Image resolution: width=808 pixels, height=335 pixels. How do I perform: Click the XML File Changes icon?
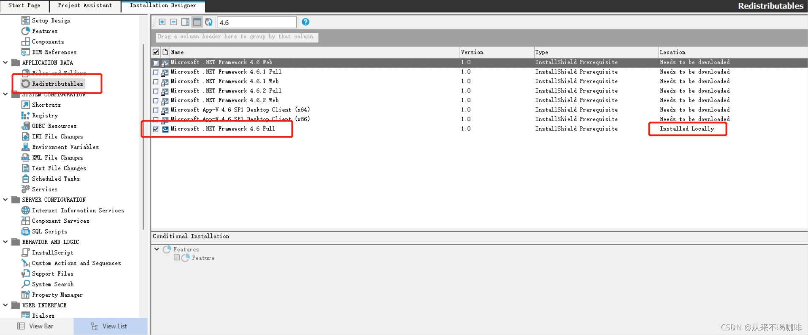[25, 157]
